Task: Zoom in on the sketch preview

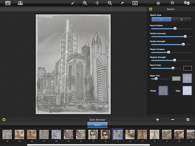Action: click(x=85, y=3)
